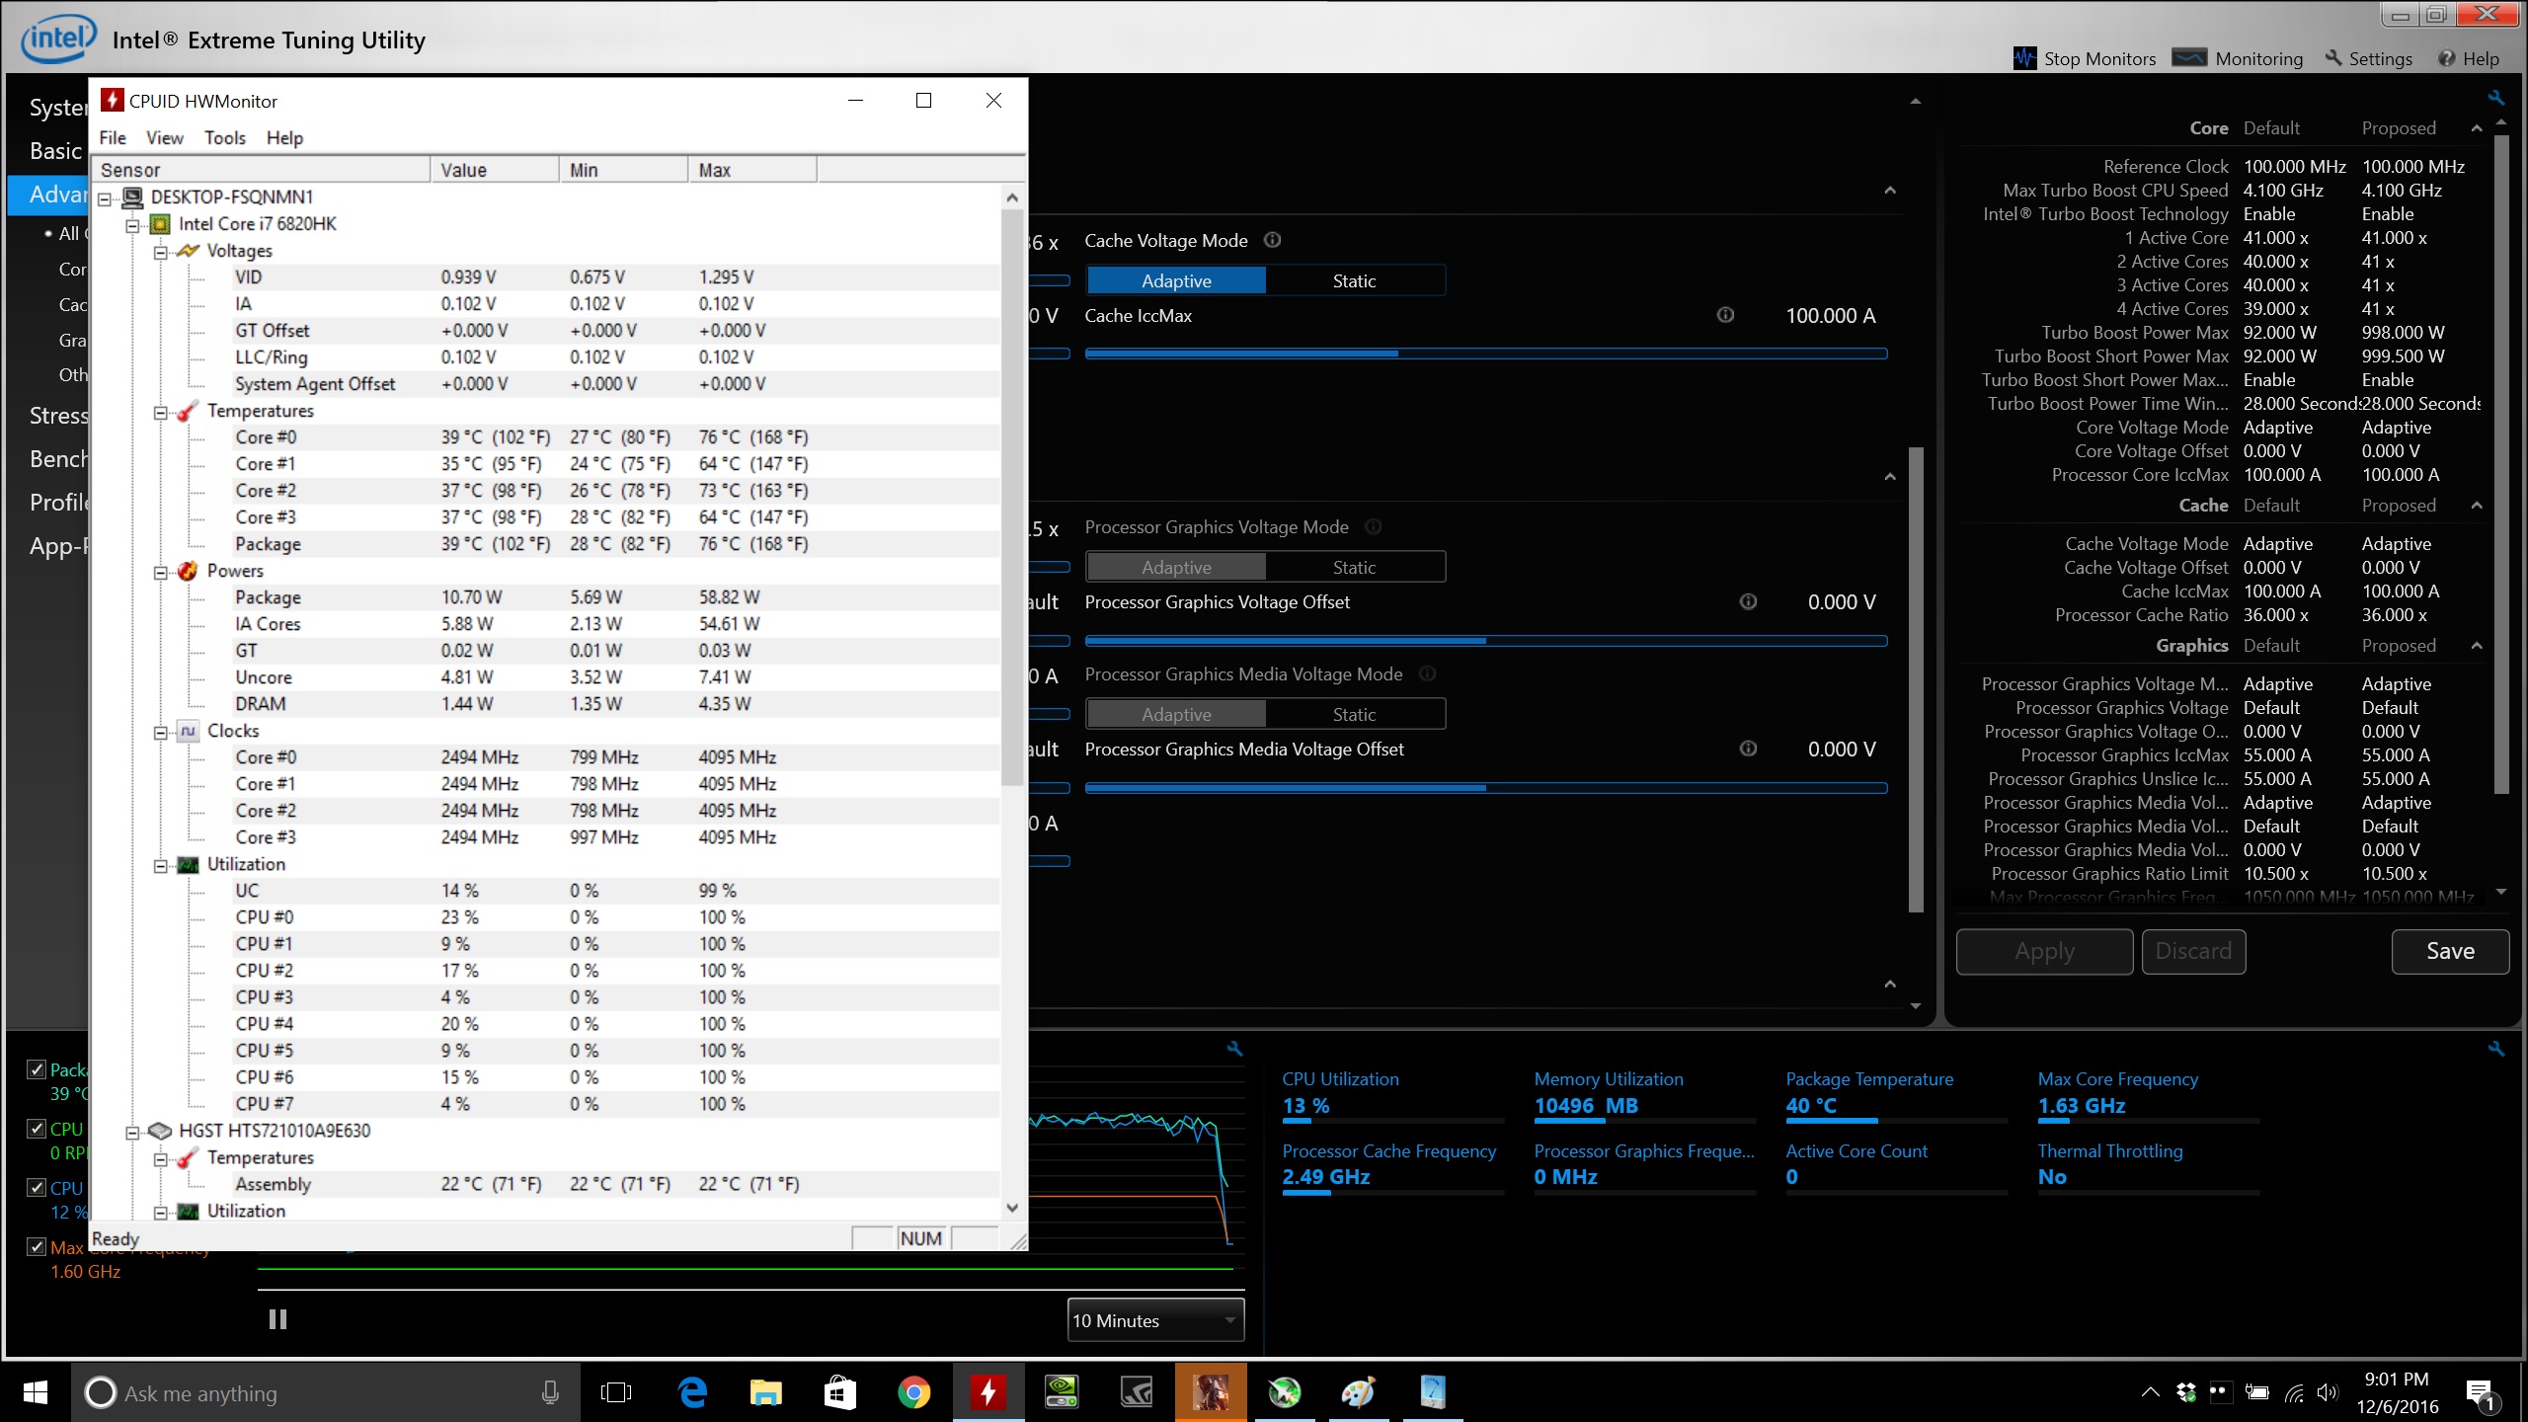Click the Sensor column header

[262, 170]
